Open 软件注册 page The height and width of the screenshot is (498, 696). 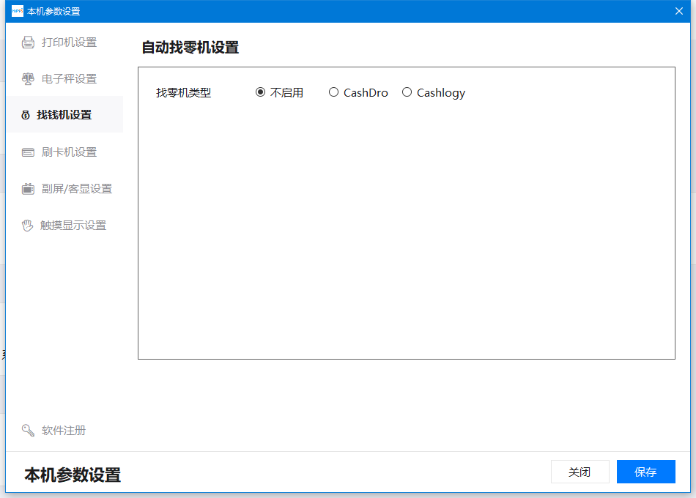[x=64, y=430]
